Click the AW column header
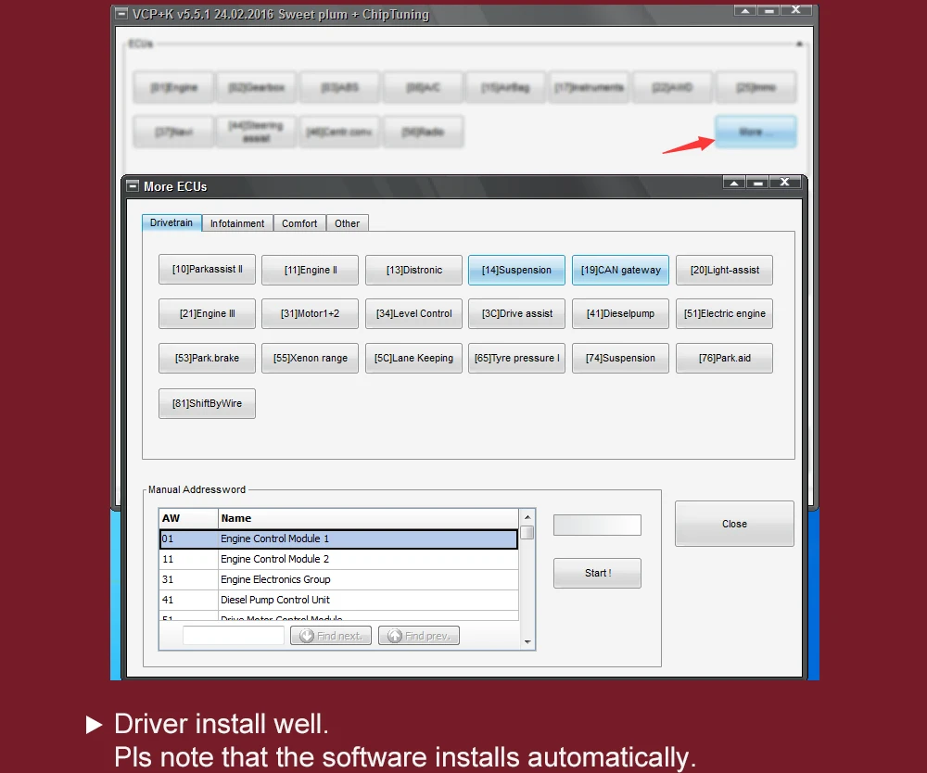 click(x=188, y=518)
